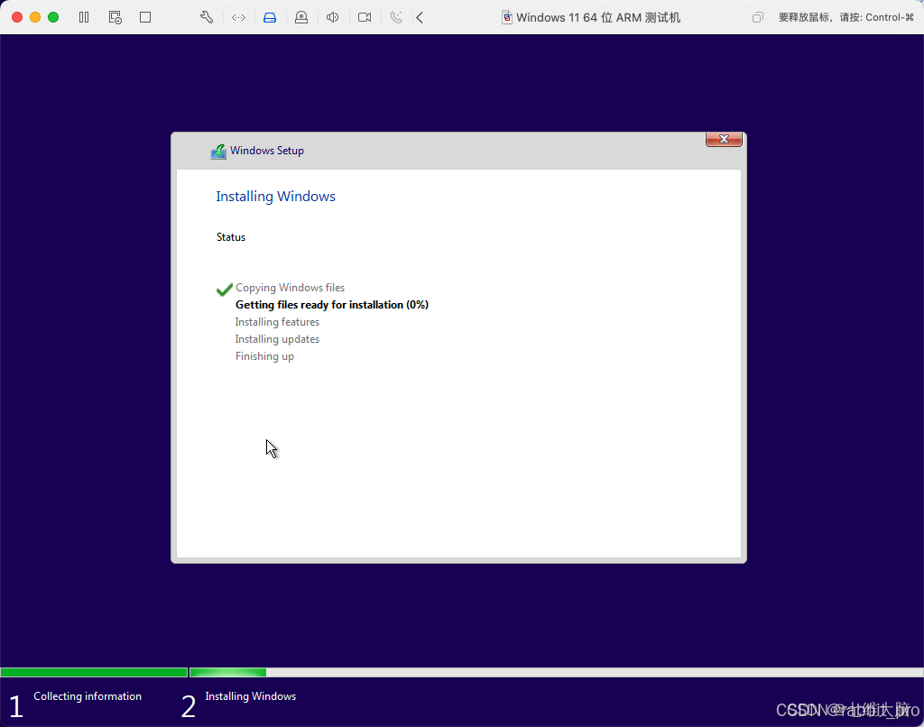Click the Windows Setup title icon
The height and width of the screenshot is (727, 924).
pos(218,152)
